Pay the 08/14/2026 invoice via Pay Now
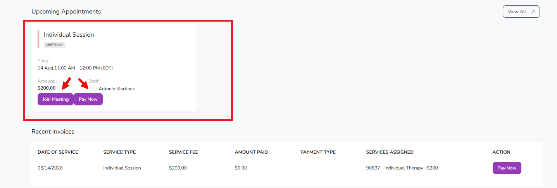Image resolution: width=557 pixels, height=188 pixels. click(507, 168)
